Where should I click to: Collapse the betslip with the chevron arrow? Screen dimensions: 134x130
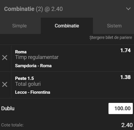pos(128,9)
